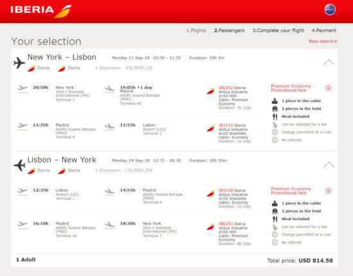Click the New York – Lisbon airplane icon

(19, 63)
